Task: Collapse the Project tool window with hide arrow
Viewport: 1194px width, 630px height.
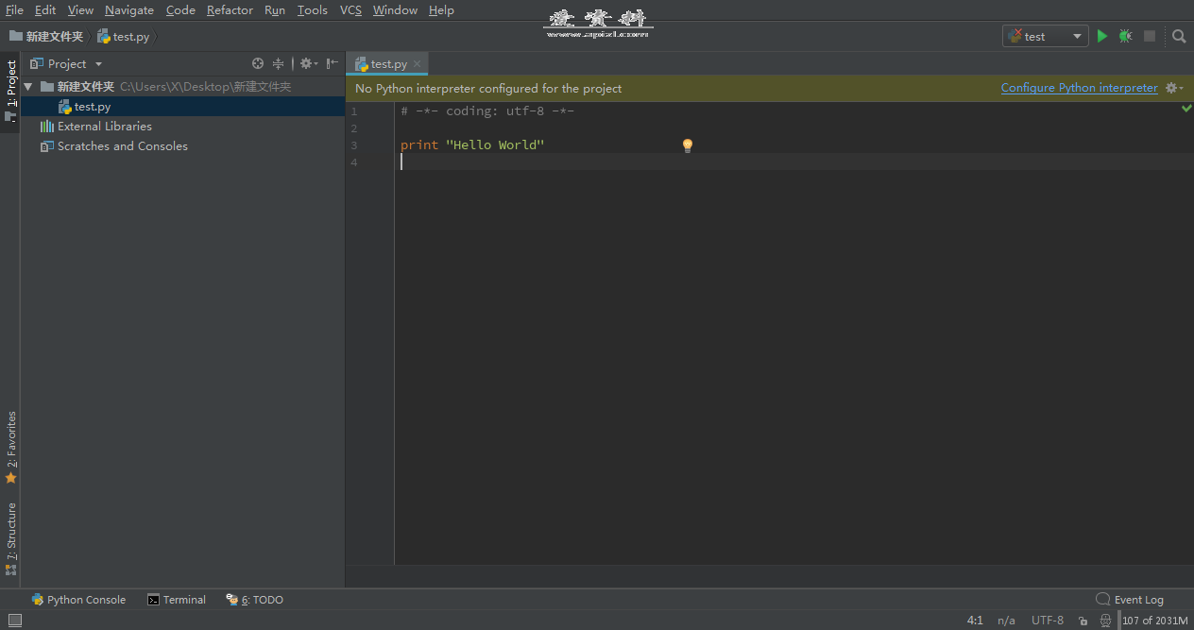Action: pos(332,63)
